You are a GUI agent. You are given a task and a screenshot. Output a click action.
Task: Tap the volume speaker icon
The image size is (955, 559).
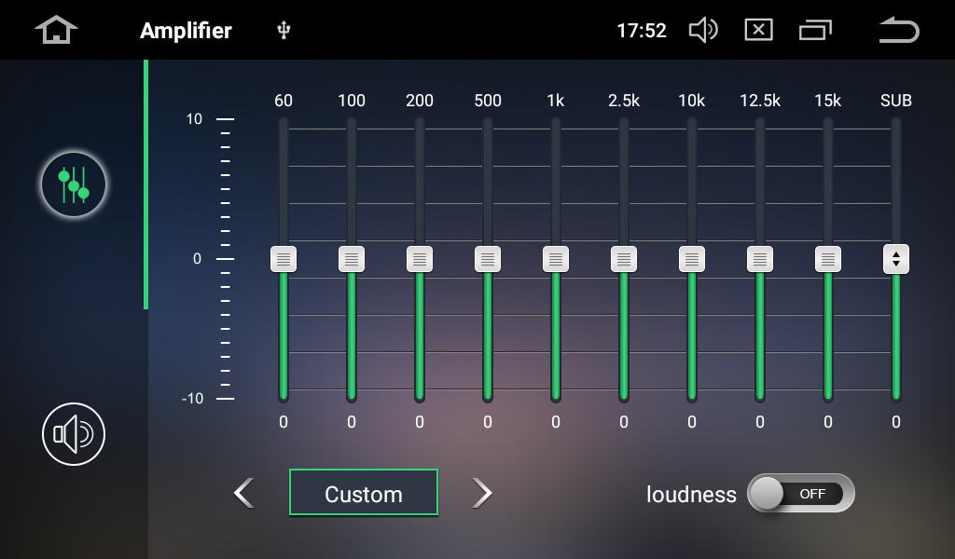[x=702, y=30]
